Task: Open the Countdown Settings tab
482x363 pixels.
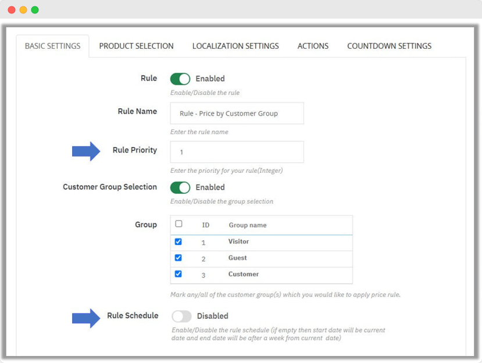Action: coord(389,46)
